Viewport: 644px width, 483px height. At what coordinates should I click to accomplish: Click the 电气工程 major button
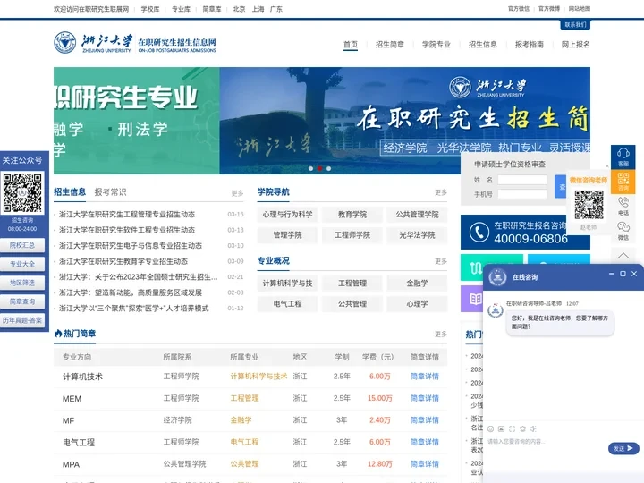(287, 303)
